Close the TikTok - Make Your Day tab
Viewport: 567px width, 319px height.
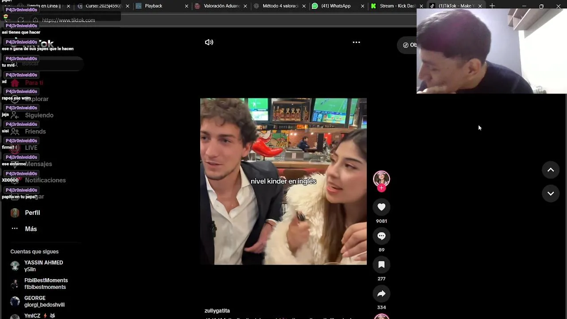pos(480,6)
